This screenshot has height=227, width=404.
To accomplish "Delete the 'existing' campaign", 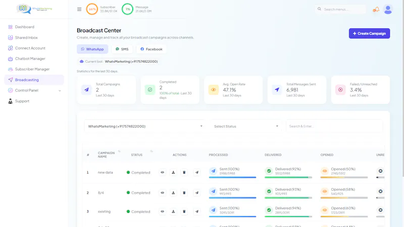I will [x=184, y=211].
